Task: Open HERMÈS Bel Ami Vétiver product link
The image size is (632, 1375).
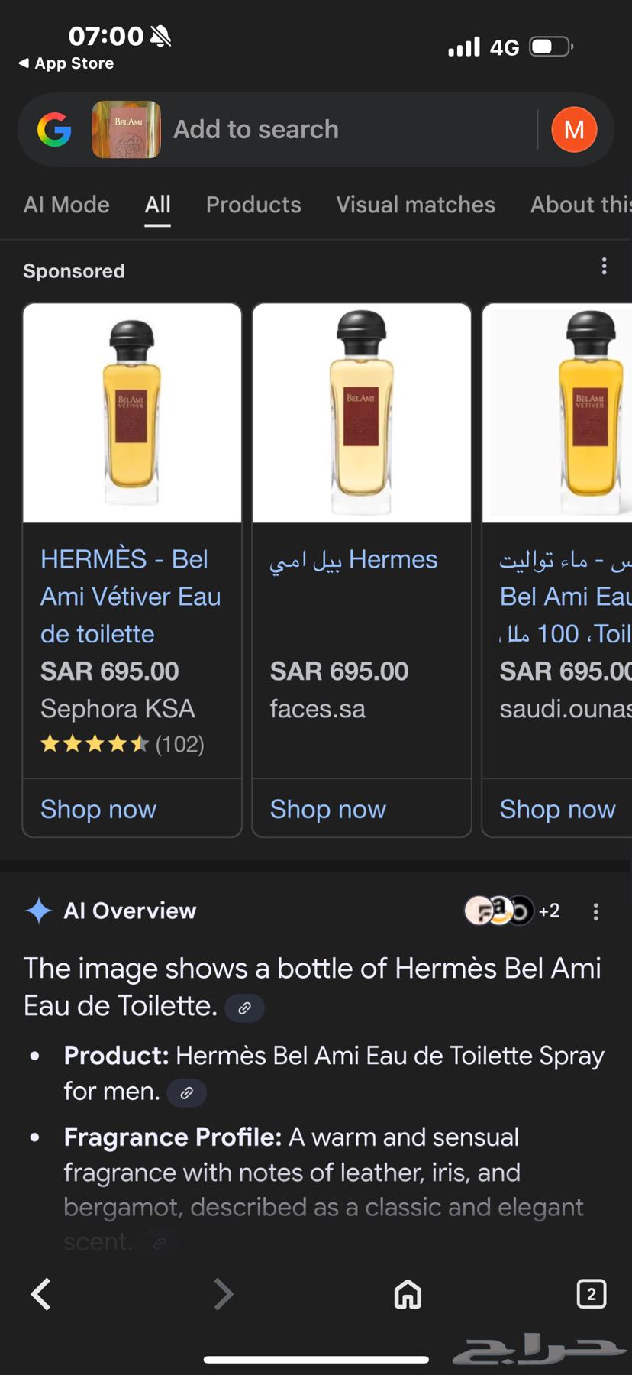Action: click(130, 596)
